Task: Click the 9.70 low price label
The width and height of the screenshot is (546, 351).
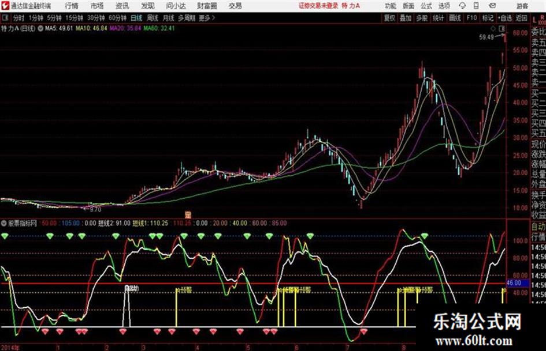Action: click(95, 209)
